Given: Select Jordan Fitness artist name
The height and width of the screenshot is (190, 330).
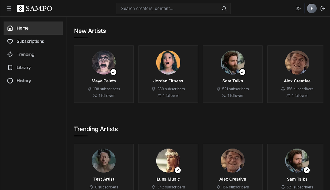Looking at the screenshot, I should (x=168, y=81).
